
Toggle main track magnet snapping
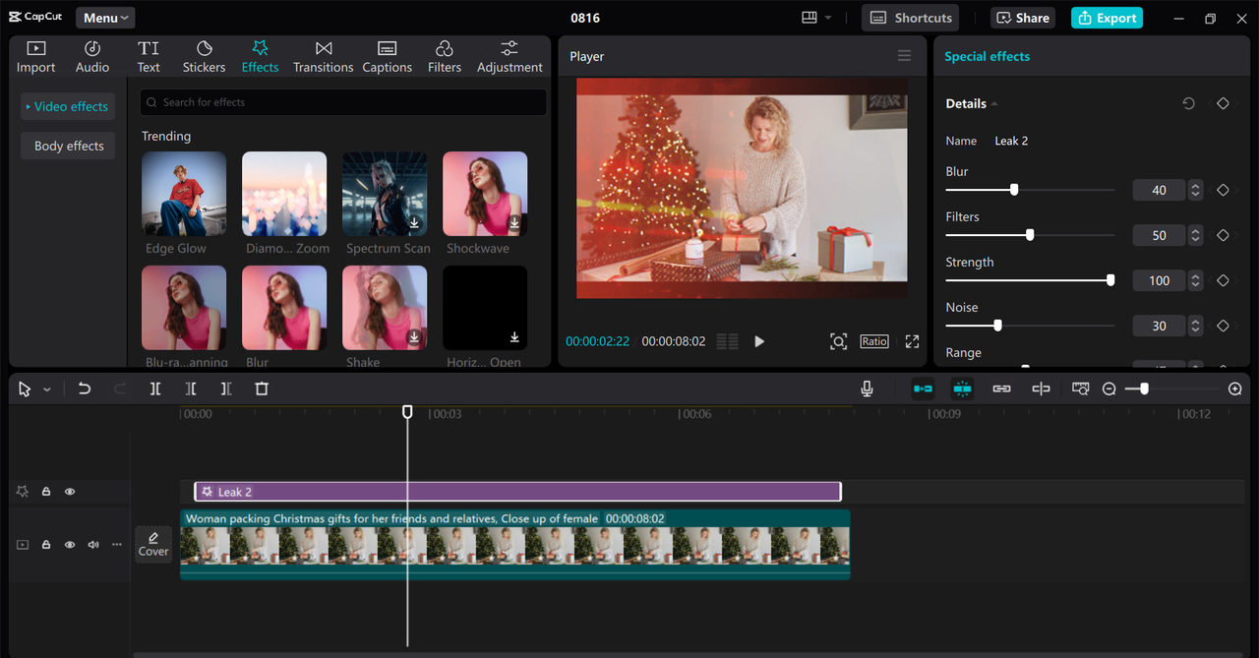point(923,389)
